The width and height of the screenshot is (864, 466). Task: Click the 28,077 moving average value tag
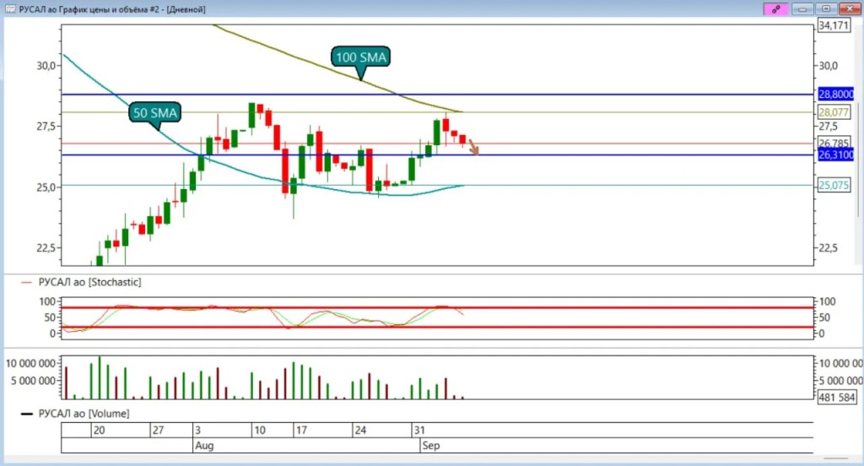833,112
